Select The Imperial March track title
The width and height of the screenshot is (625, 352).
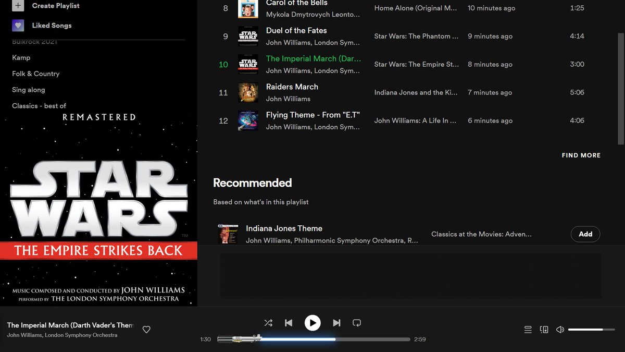[314, 59]
